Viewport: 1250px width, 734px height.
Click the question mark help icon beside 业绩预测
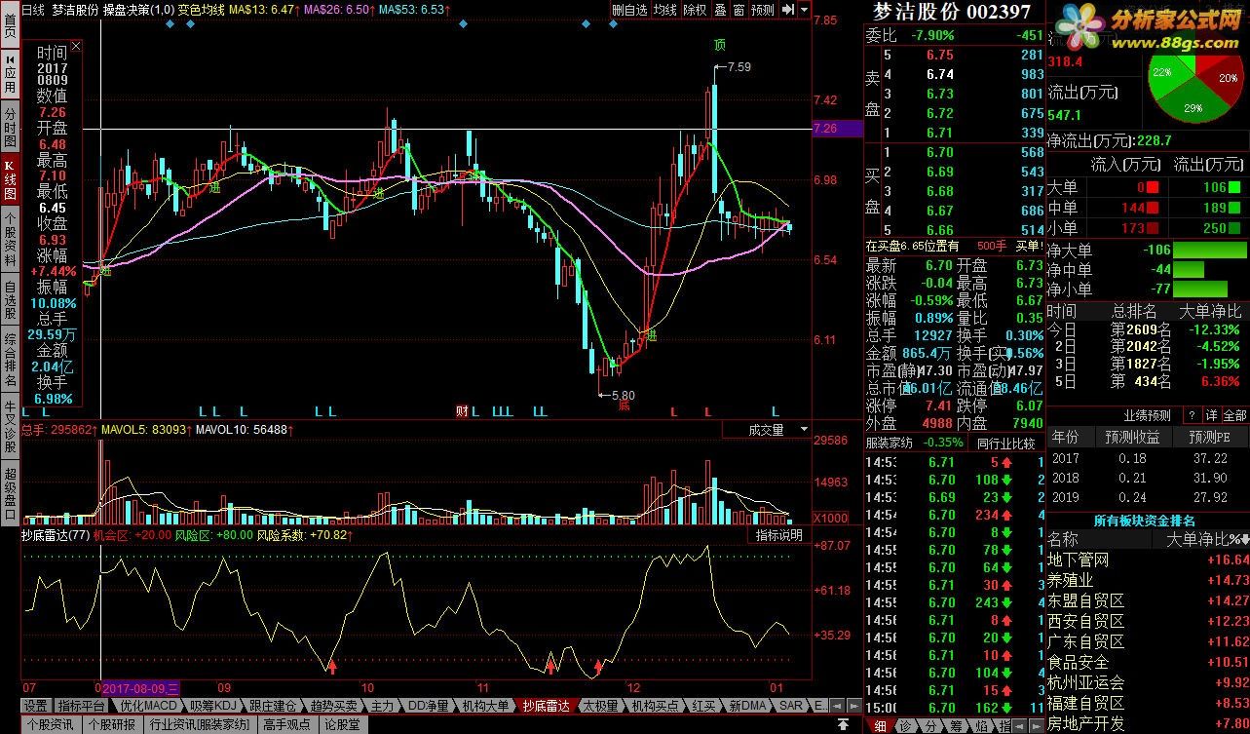click(x=1191, y=415)
